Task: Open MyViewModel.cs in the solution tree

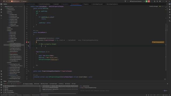Action: [x=14, y=53]
